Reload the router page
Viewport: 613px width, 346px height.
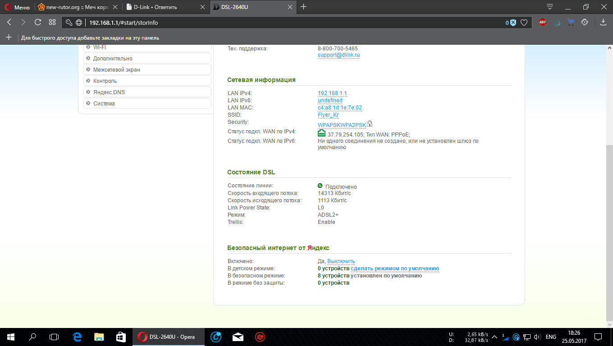point(38,22)
